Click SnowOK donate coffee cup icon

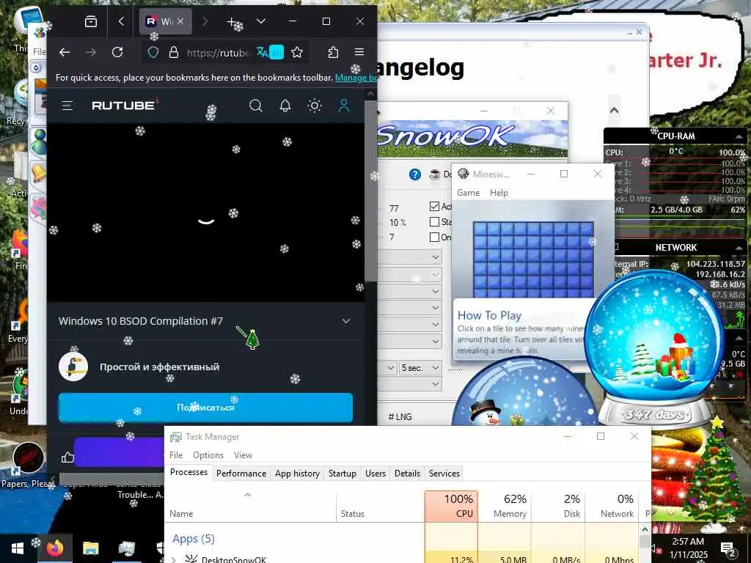point(435,174)
